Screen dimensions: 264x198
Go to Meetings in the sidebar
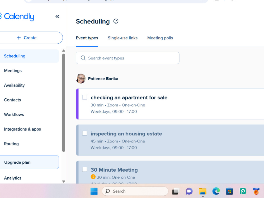[13, 71]
